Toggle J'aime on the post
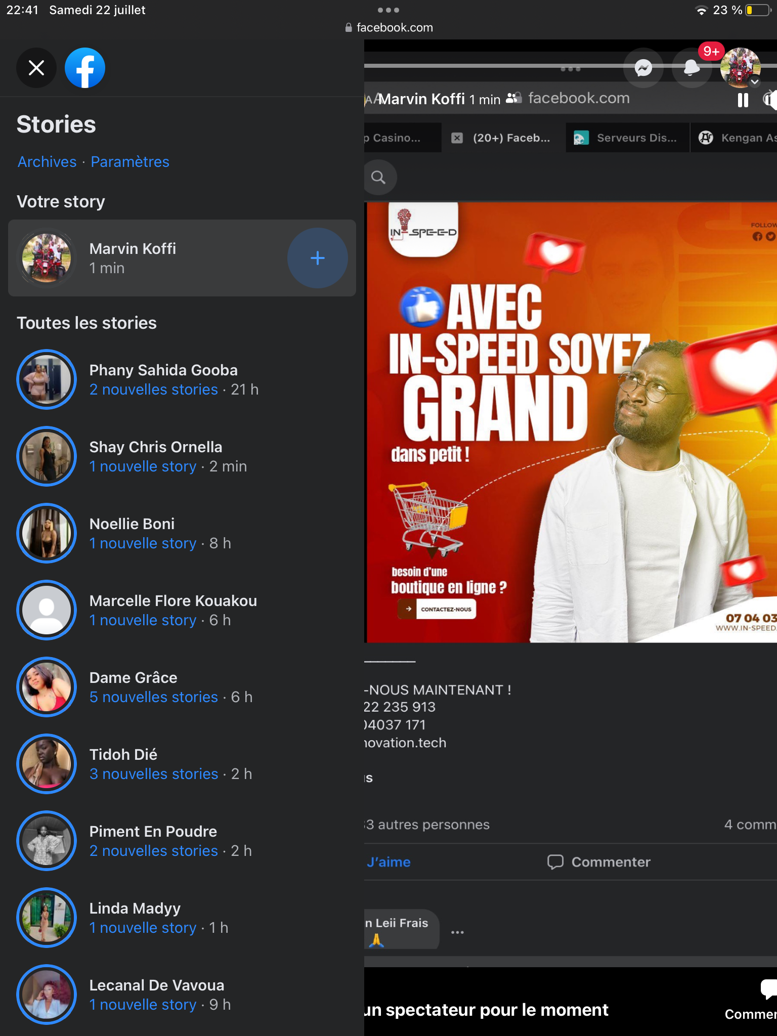Viewport: 777px width, 1036px height. coord(388,862)
